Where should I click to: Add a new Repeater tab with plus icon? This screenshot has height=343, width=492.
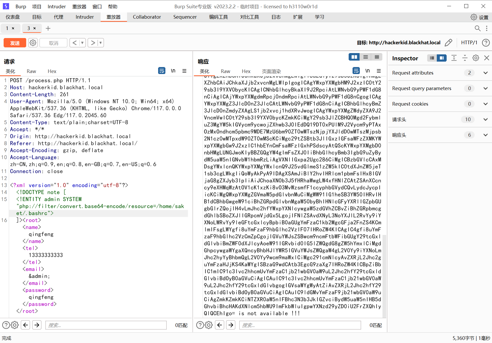pos(48,28)
